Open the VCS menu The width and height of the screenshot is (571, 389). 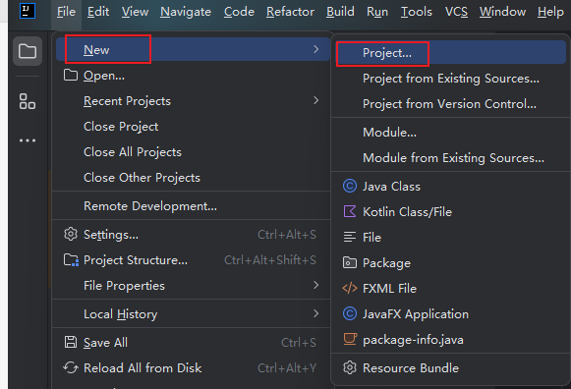coord(456,12)
